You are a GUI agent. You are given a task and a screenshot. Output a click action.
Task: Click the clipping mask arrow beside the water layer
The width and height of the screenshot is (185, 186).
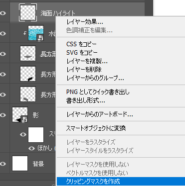point(25,33)
